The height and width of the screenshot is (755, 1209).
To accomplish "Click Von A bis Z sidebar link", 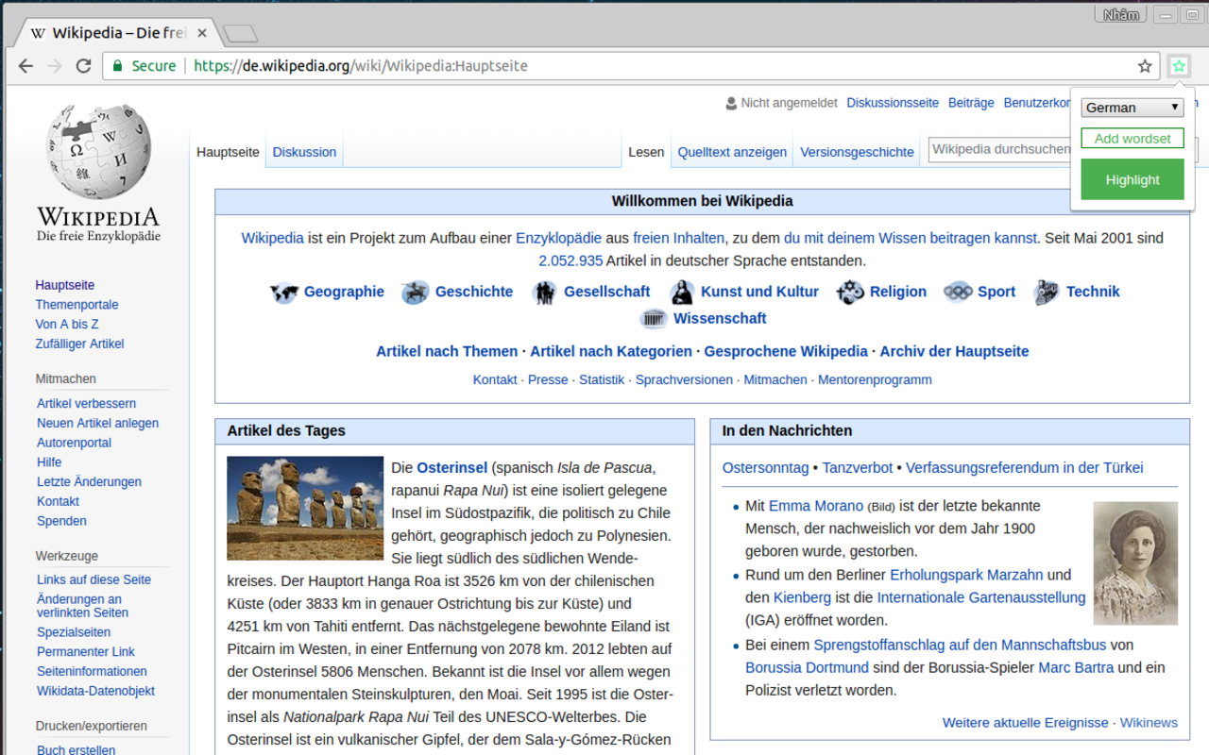I will point(67,325).
